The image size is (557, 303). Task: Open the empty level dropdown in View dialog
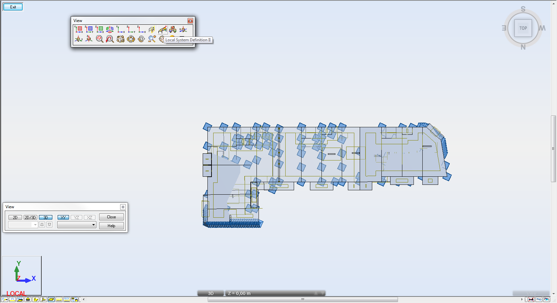pyautogui.click(x=23, y=224)
